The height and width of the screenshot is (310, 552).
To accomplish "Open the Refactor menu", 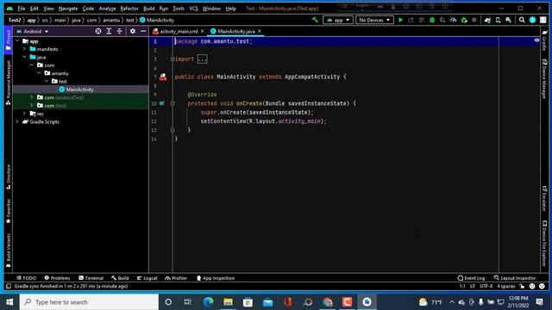I will point(129,9).
